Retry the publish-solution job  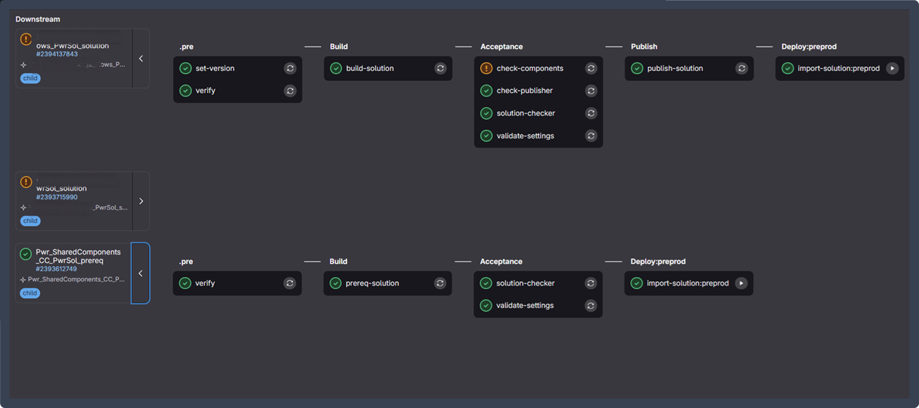[741, 68]
